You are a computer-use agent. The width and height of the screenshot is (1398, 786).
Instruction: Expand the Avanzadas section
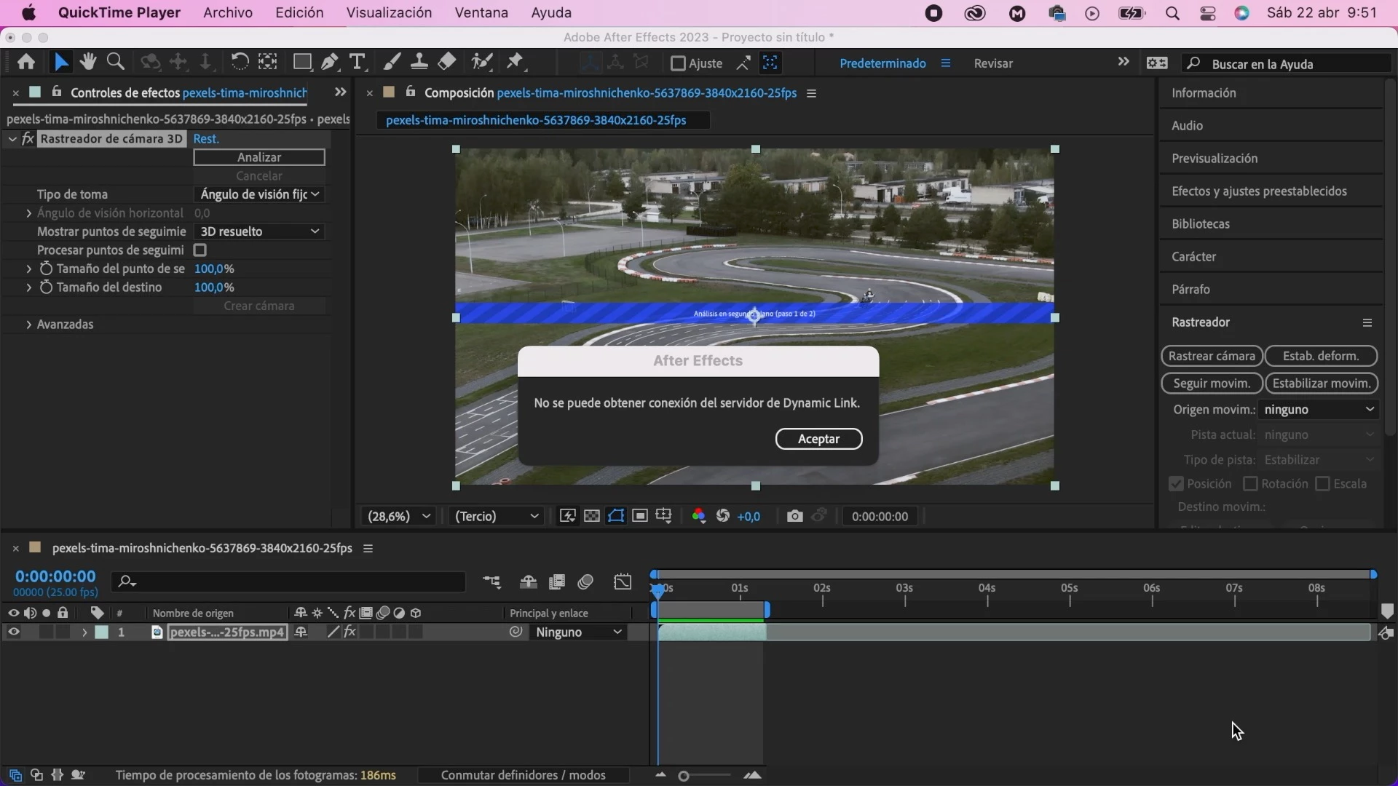(28, 325)
